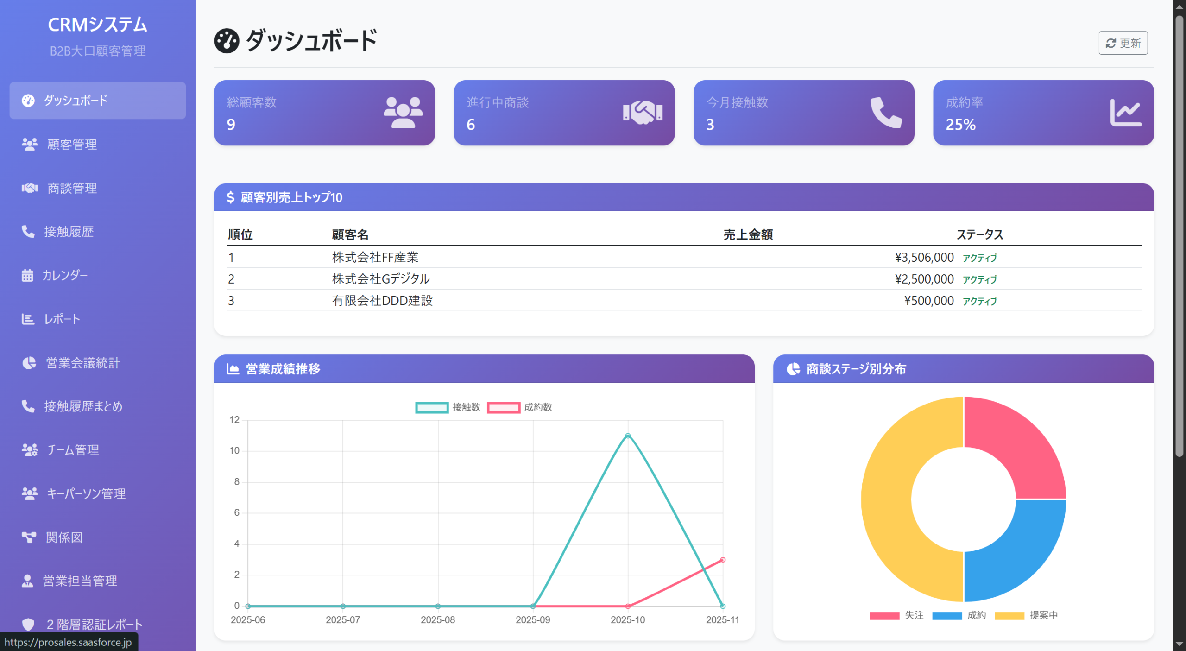1186x651 pixels.
Task: Open 関係図 via its network icon
Action: (x=29, y=537)
